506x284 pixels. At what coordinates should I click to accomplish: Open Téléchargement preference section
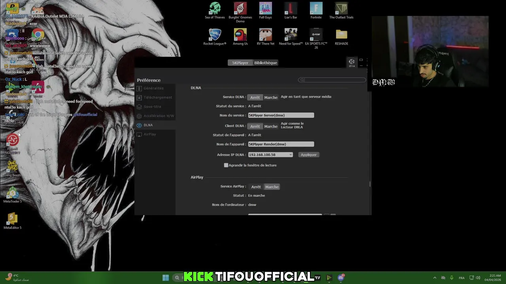155,97
